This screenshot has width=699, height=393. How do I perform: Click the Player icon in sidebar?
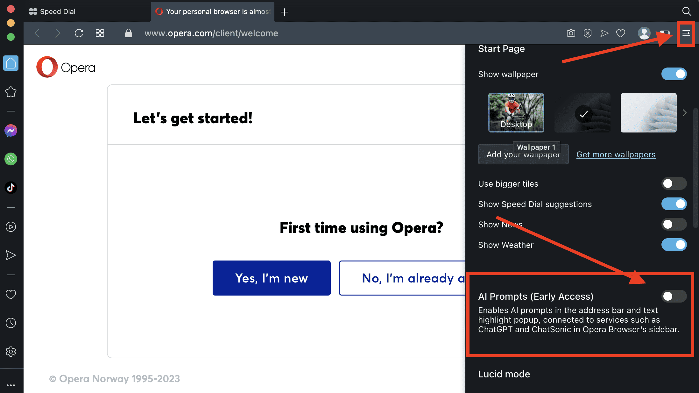(x=11, y=227)
